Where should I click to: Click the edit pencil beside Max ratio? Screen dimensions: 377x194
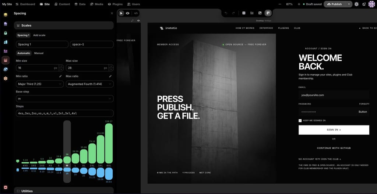110,76
